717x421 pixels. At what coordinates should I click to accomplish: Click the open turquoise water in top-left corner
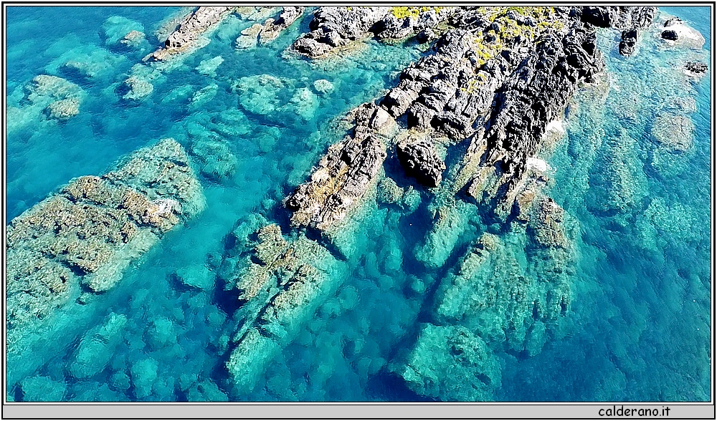coord(43,36)
